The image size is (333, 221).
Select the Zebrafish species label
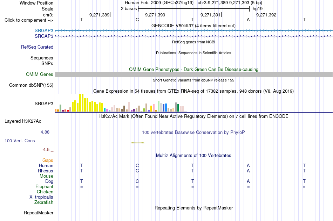coord(44,202)
